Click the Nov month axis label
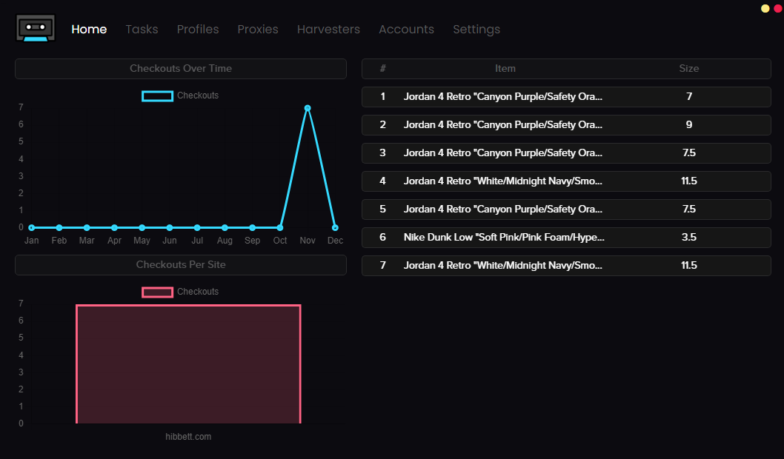Image resolution: width=784 pixels, height=459 pixels. 308,241
